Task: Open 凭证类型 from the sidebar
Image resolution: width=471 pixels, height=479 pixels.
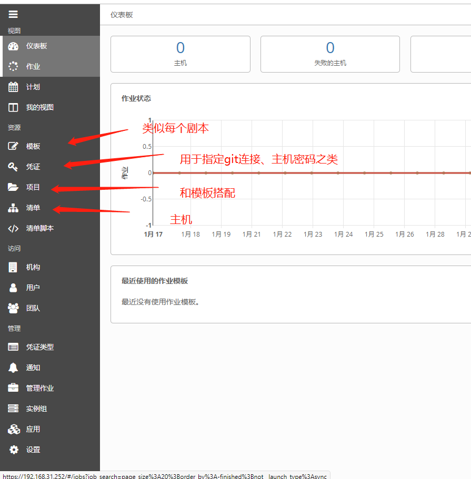Action: click(x=13, y=346)
